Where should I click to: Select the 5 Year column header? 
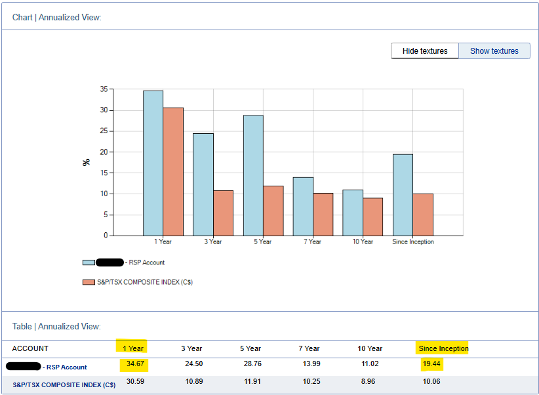click(250, 348)
